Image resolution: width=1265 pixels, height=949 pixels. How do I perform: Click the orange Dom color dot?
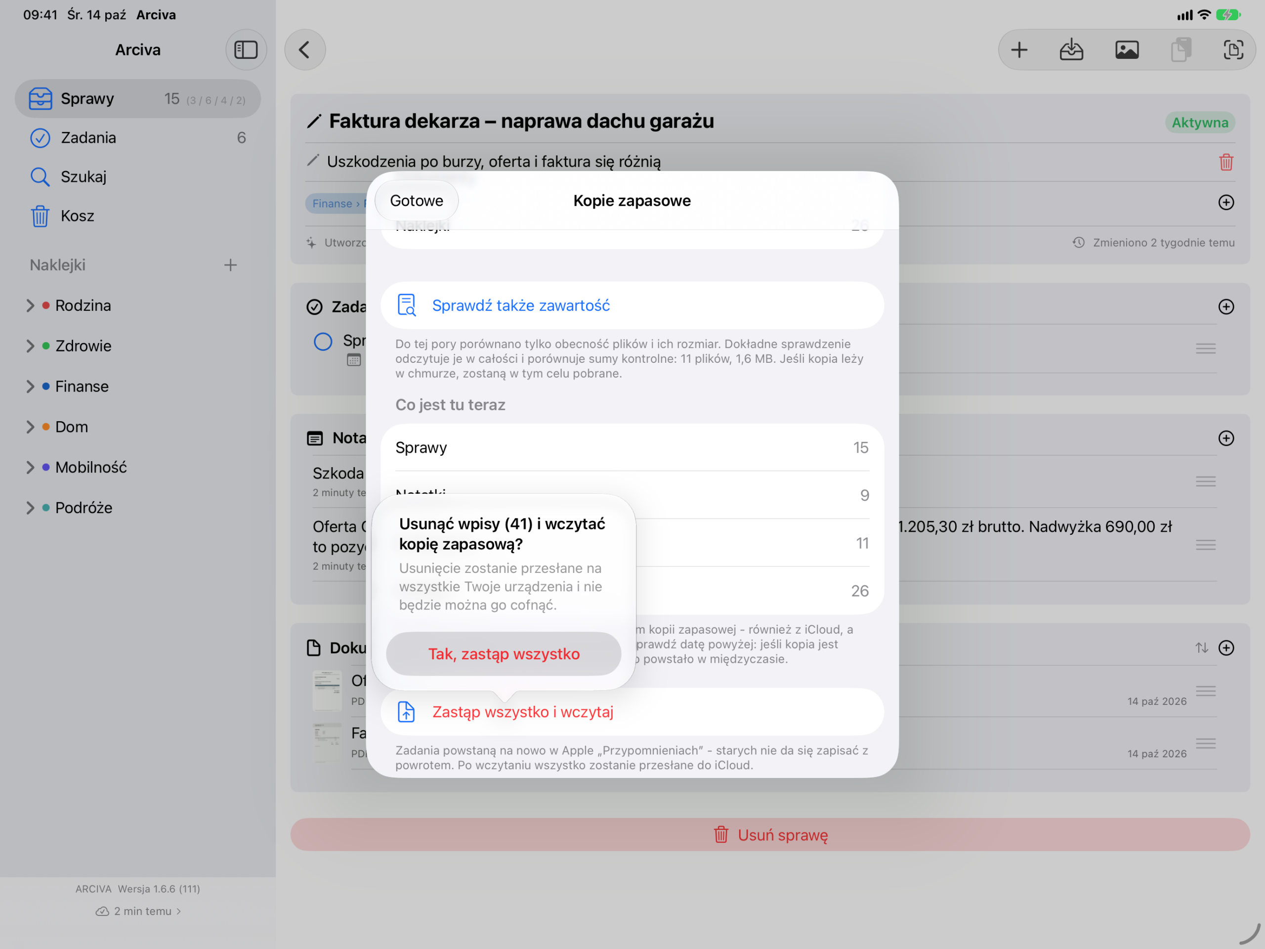(46, 427)
